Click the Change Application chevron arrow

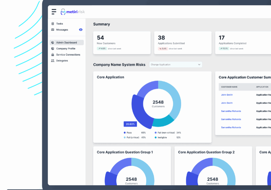(199, 64)
